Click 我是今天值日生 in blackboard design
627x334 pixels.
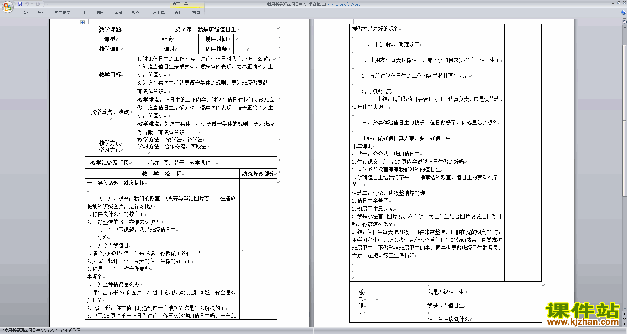point(446,305)
